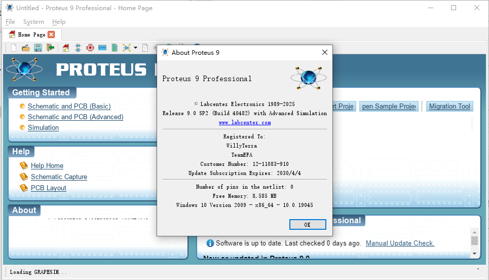Click the 'Update Subscription Expires' line
Image resolution: width=489 pixels, height=280 pixels.
(x=244, y=173)
